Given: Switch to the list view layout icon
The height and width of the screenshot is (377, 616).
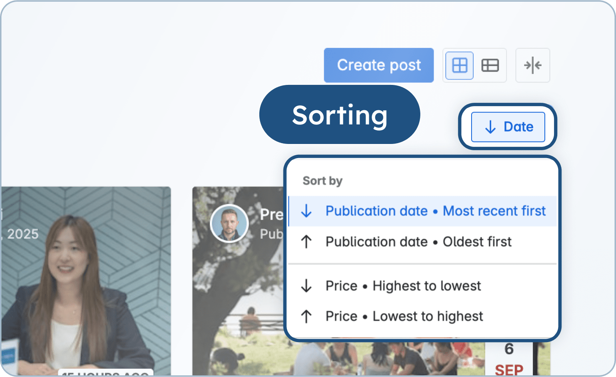Looking at the screenshot, I should (490, 65).
